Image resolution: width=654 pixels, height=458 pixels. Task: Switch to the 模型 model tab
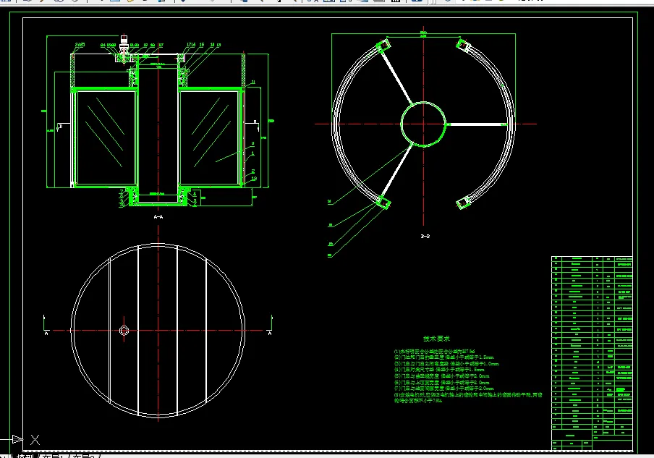point(25,456)
